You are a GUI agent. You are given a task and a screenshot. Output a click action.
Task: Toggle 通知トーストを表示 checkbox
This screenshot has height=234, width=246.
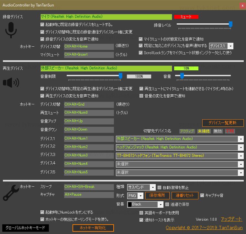pyautogui.click(x=141, y=220)
